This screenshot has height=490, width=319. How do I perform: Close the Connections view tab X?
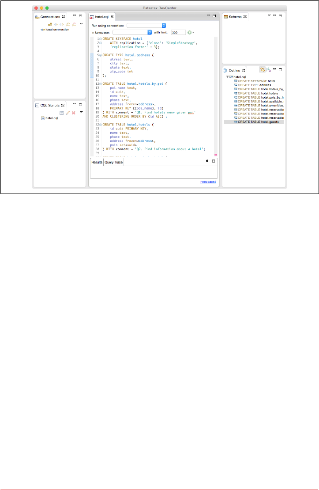coord(64,17)
